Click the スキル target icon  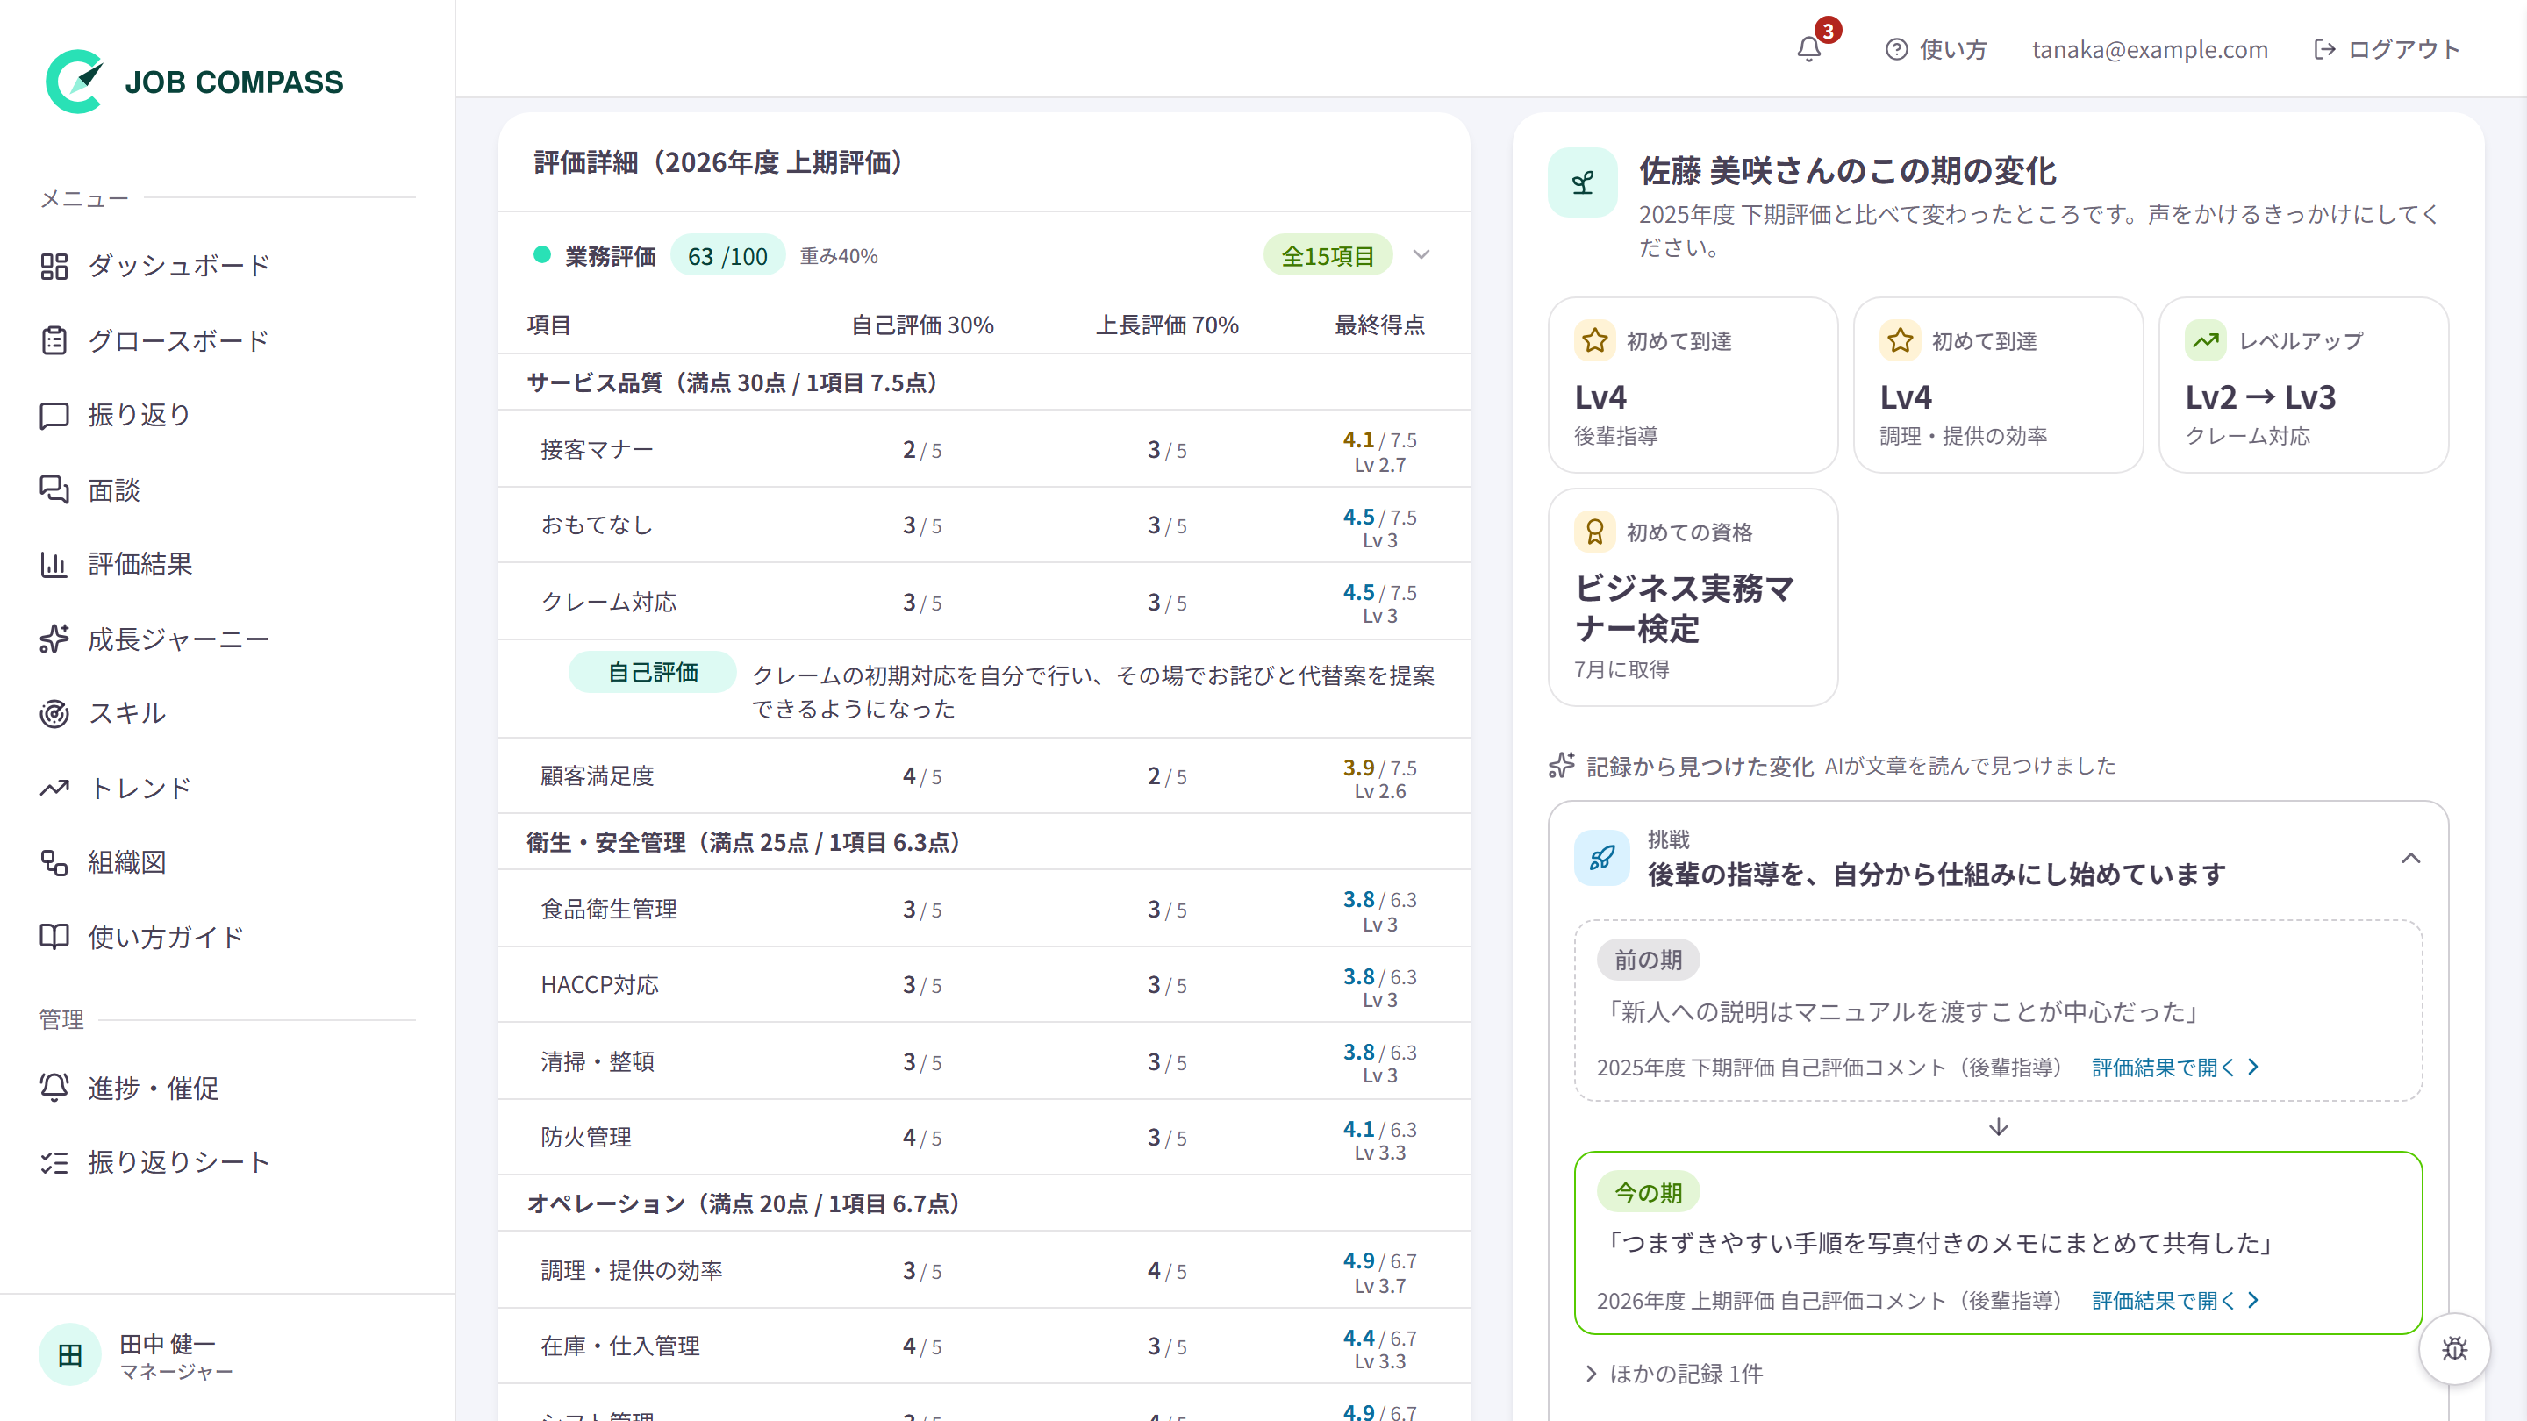coord(54,713)
